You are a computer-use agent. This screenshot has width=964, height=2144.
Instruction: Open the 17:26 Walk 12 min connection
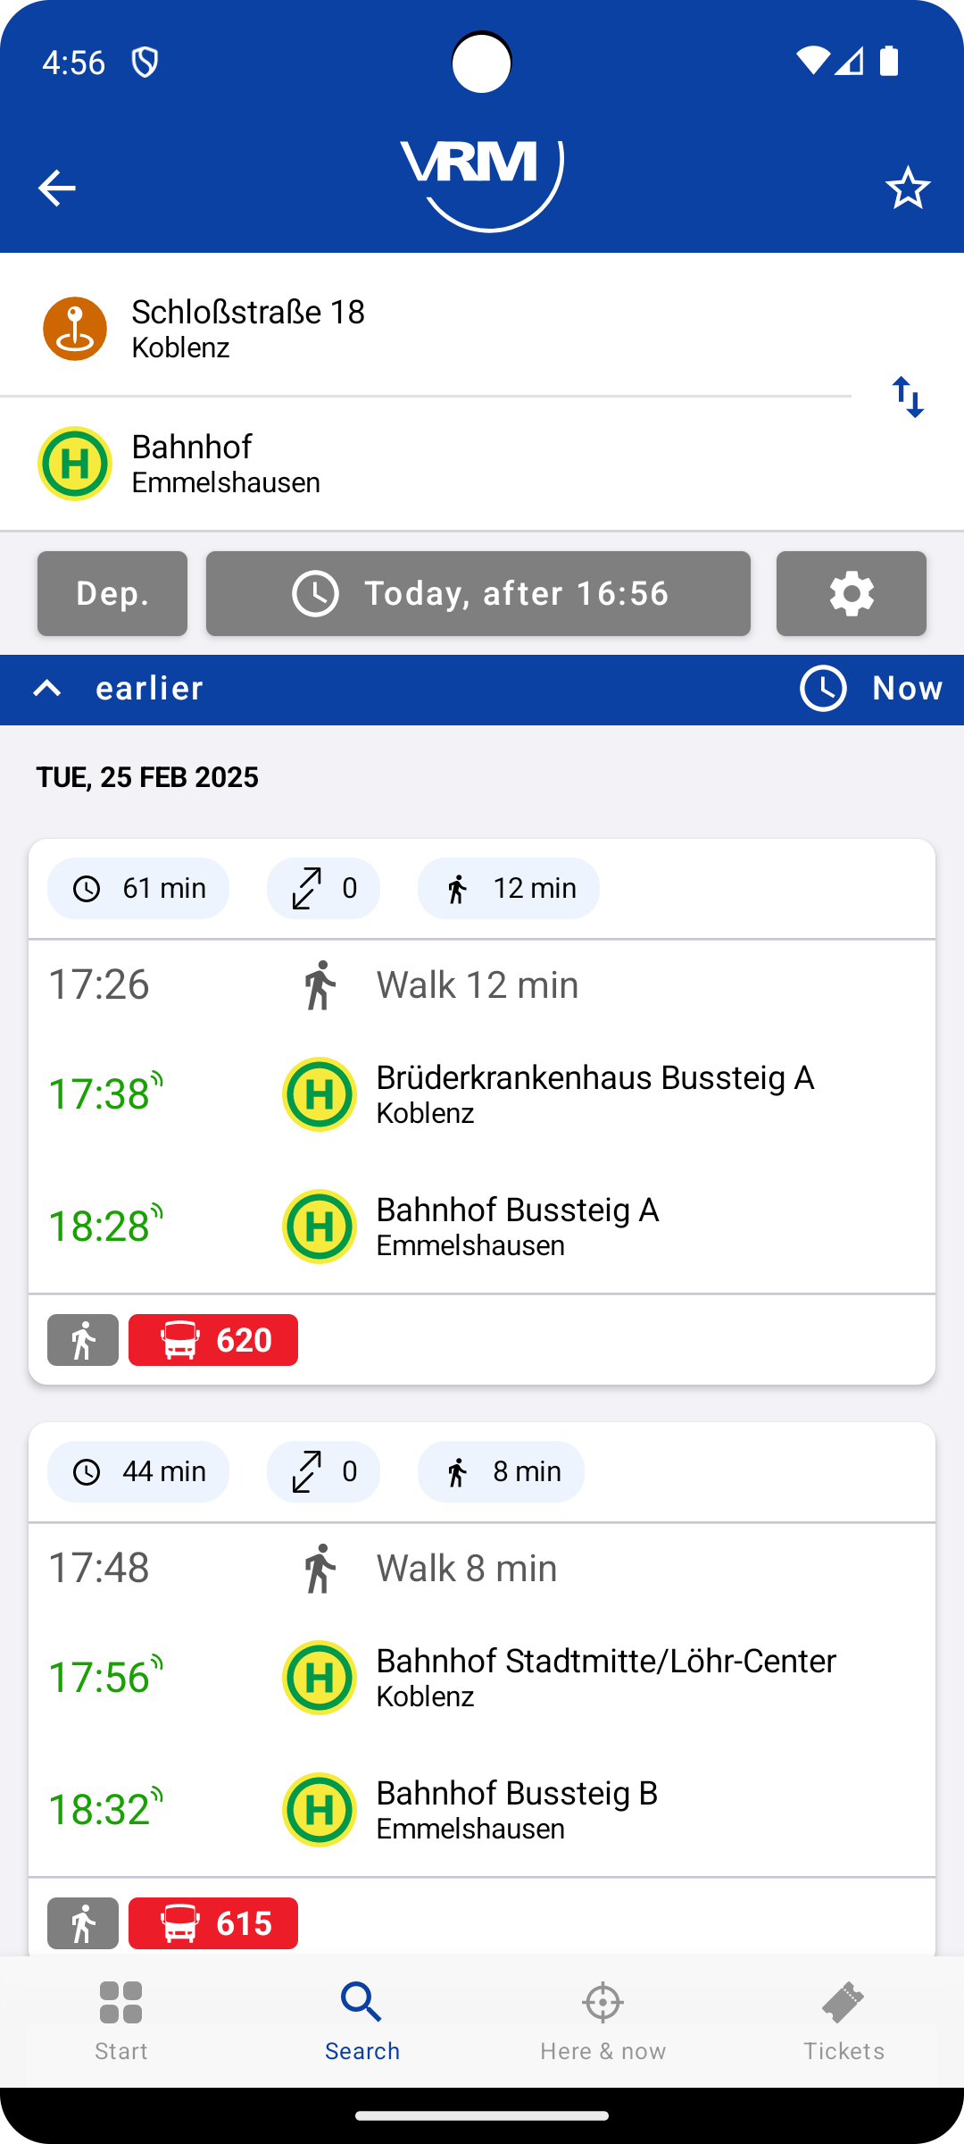[482, 984]
